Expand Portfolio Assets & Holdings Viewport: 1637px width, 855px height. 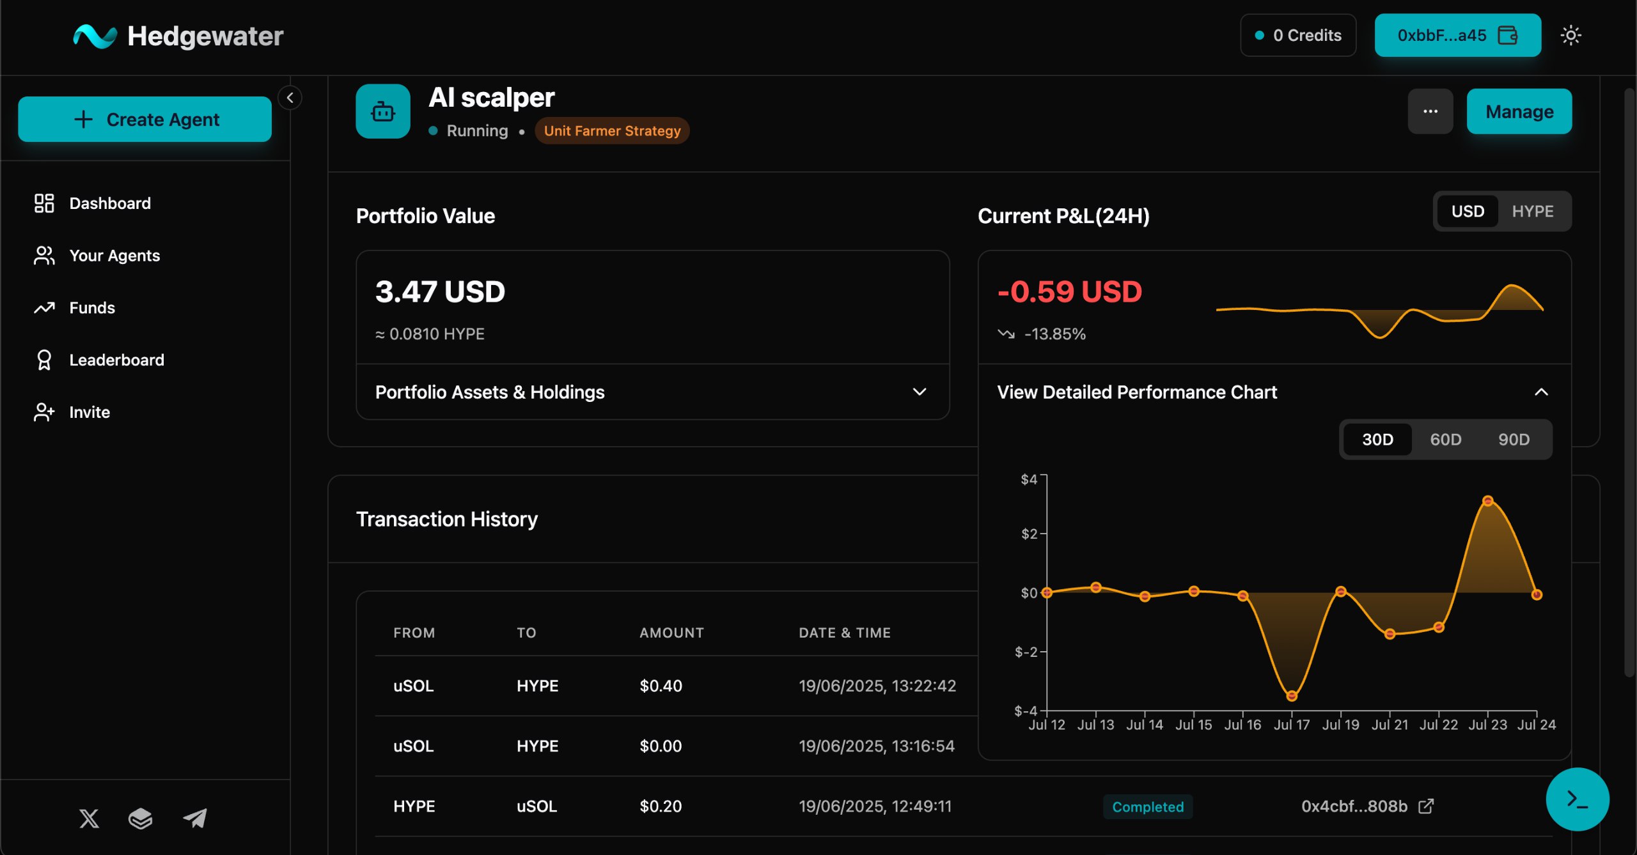[x=652, y=392]
